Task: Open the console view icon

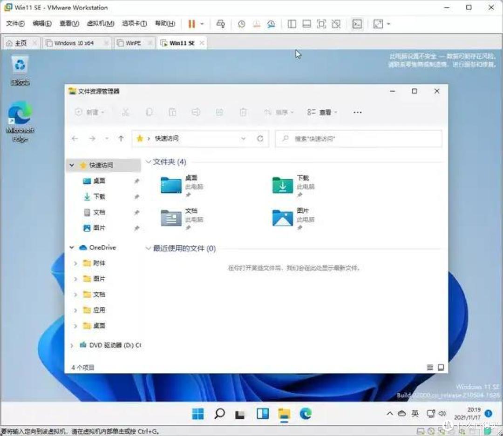Action: point(357,24)
